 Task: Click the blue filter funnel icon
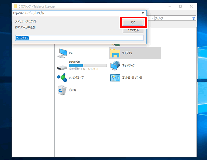tap(193, 18)
